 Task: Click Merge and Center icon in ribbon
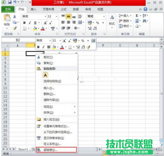[x=80, y=22]
